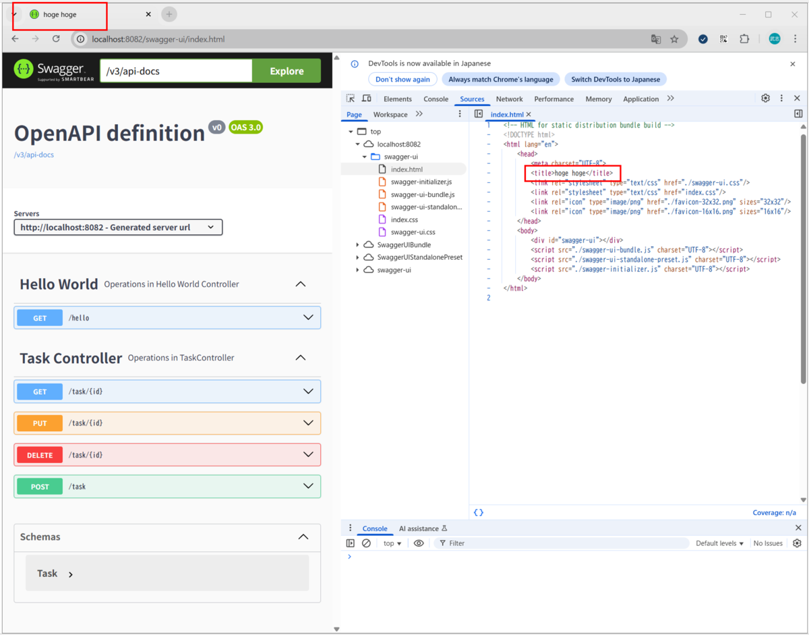This screenshot has width=809, height=635.
Task: Close the Console drawer
Action: click(798, 528)
